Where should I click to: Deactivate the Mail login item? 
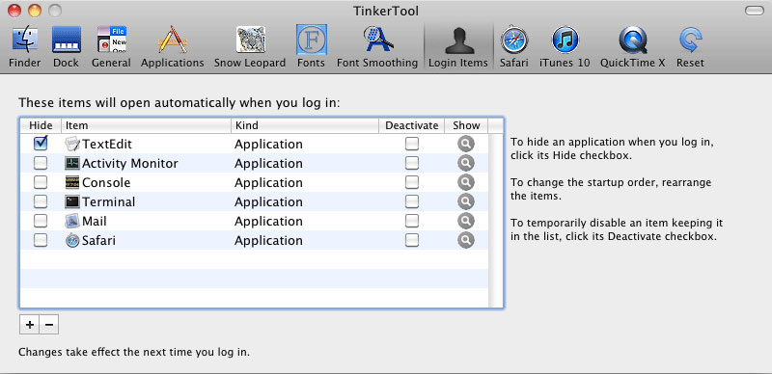tap(412, 221)
